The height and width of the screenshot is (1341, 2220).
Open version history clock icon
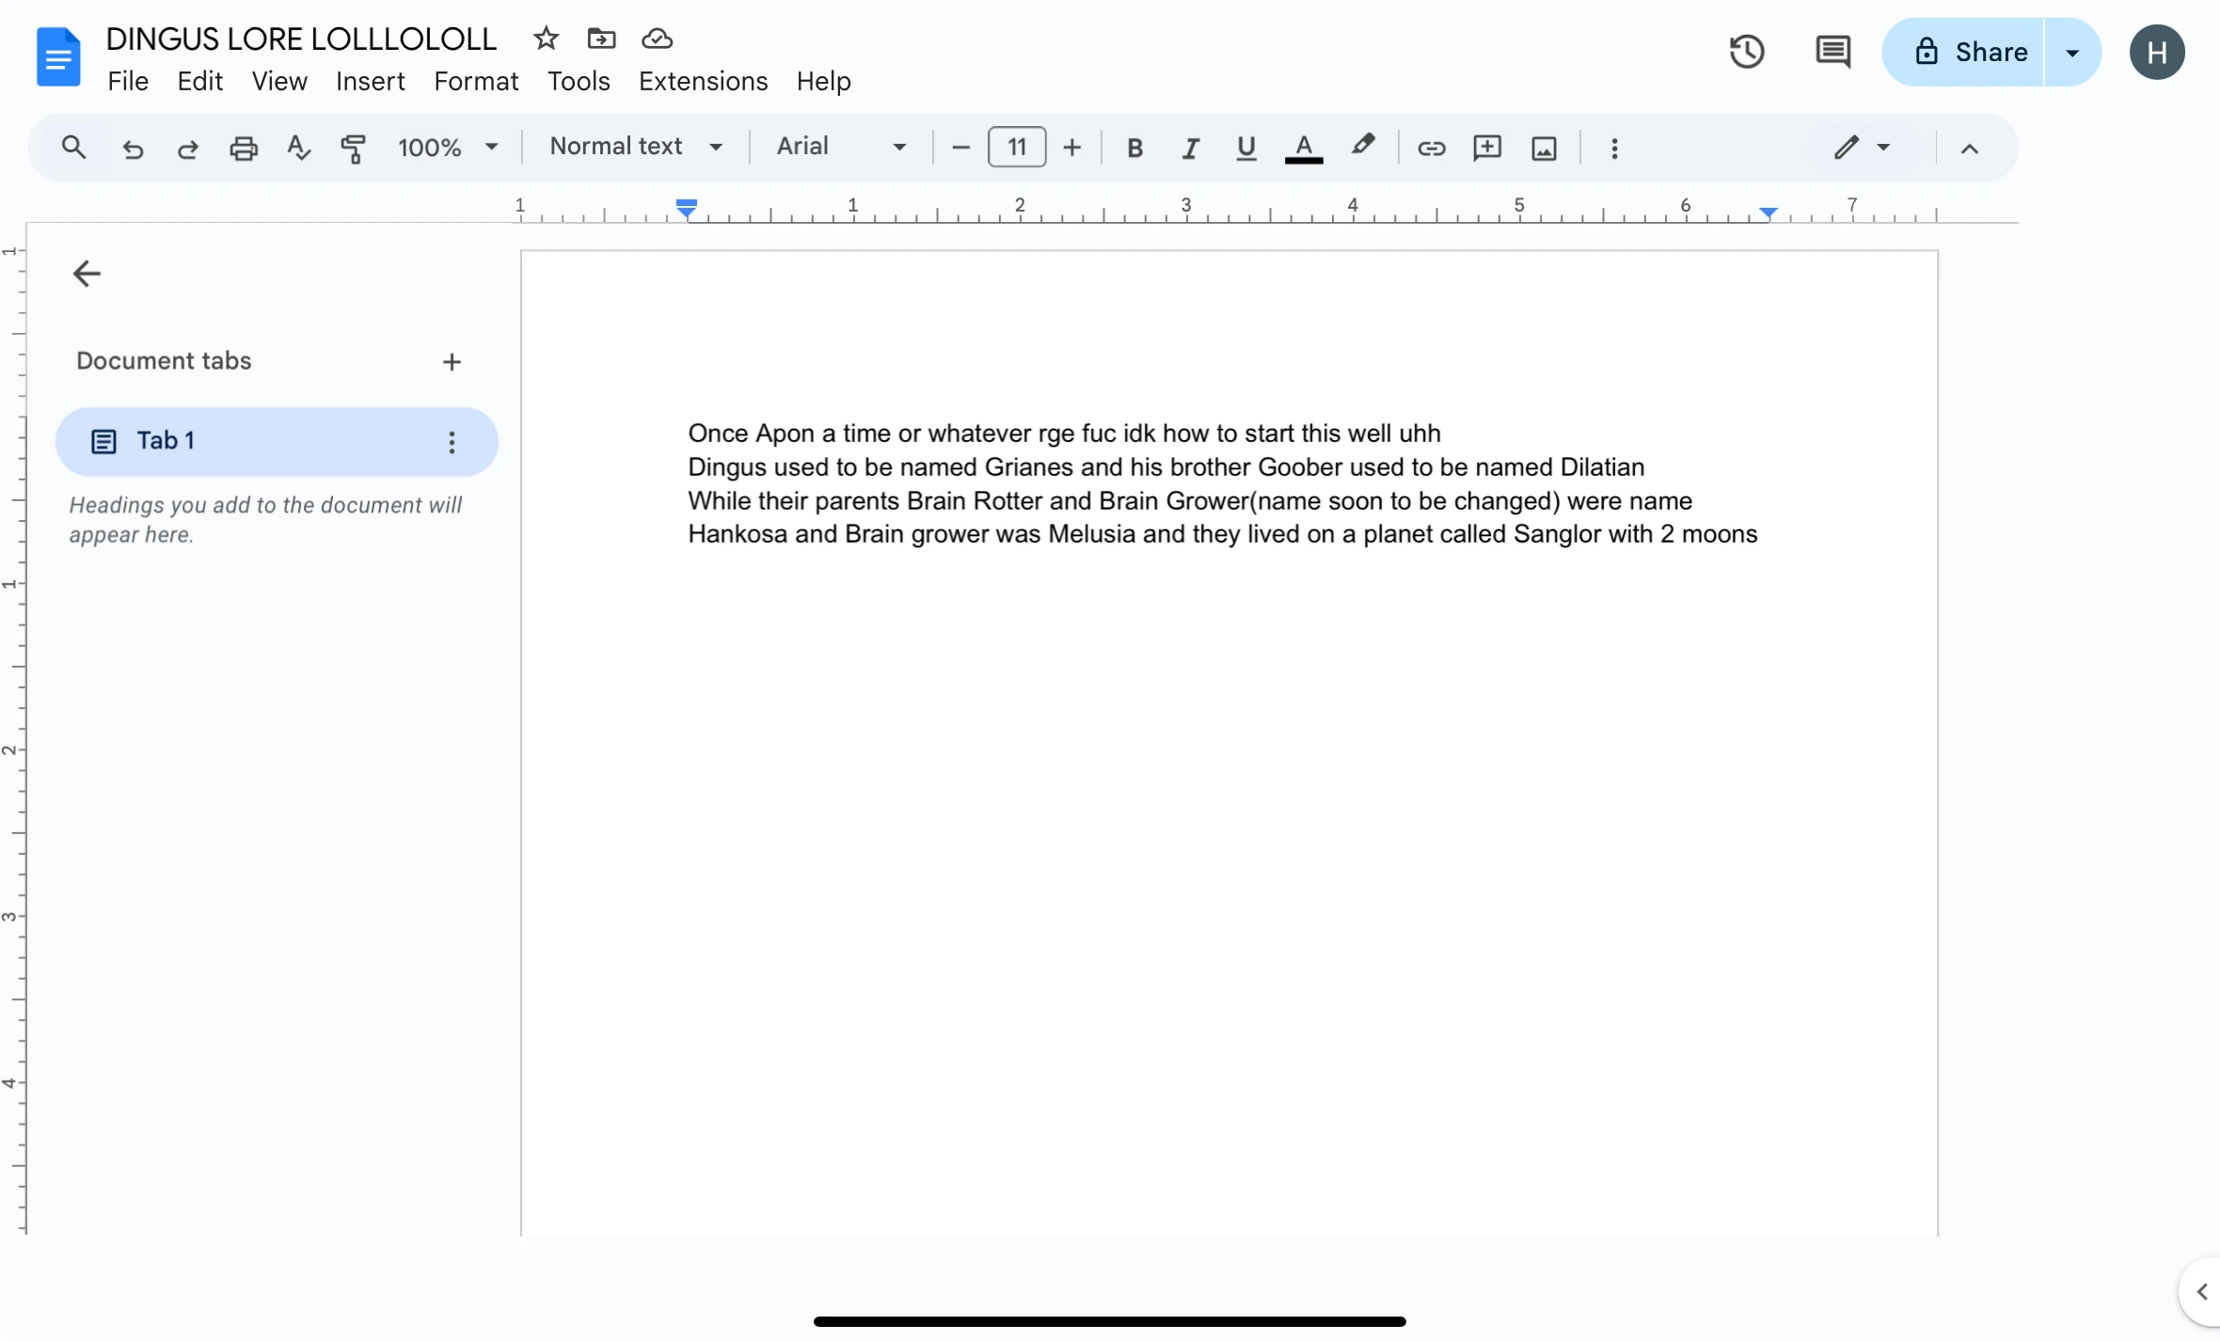coord(1746,52)
